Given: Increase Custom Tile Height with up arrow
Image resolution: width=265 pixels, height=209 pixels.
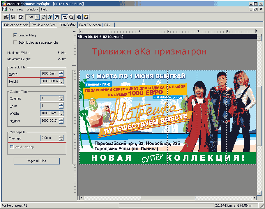Looking at the screenshot, I should pyautogui.click(x=61, y=119).
